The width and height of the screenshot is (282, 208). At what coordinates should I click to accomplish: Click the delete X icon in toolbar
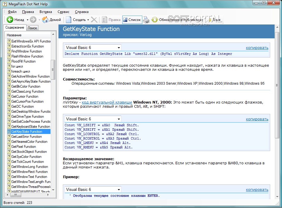point(94,20)
